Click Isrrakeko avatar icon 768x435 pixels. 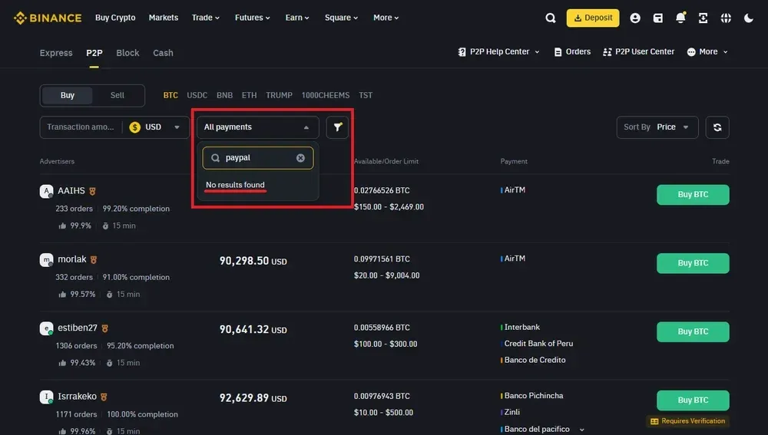click(x=47, y=397)
